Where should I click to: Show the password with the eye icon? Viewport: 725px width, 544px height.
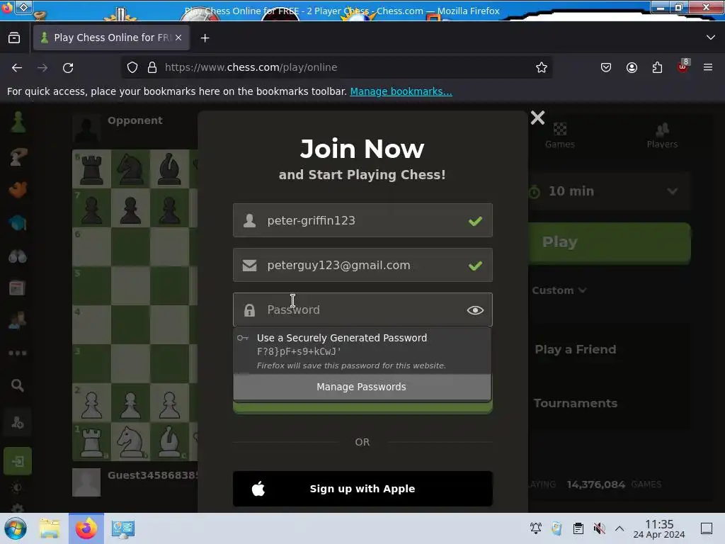point(475,310)
